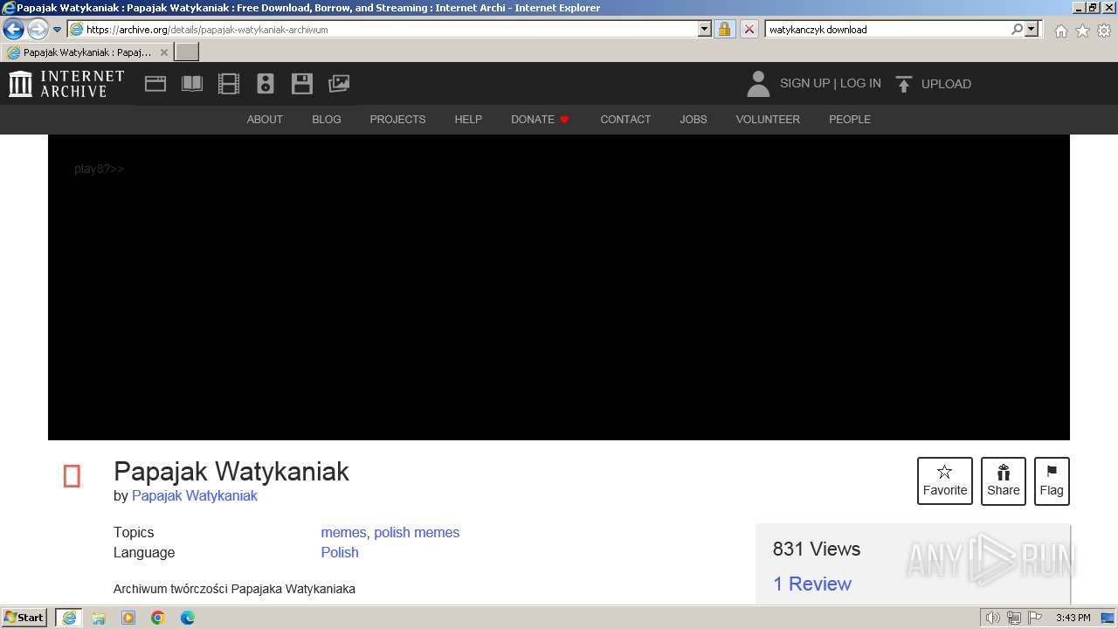Open the Texts book icon
Image resolution: width=1118 pixels, height=629 pixels.
coord(192,84)
